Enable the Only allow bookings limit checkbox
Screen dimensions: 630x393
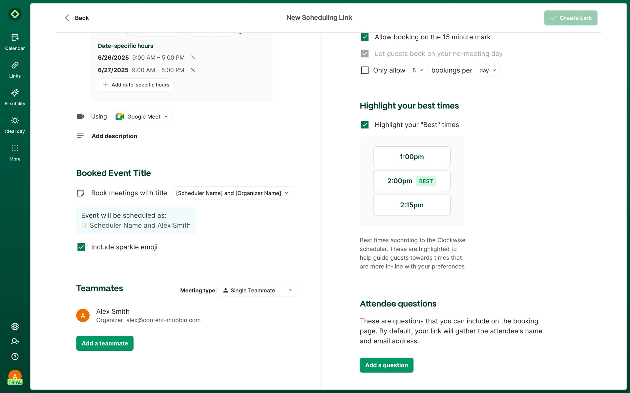point(365,70)
